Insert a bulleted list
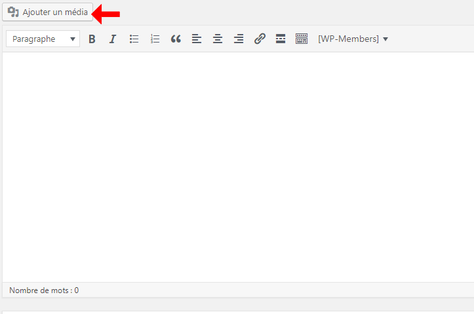Viewport: 474px width, 314px height. [134, 39]
